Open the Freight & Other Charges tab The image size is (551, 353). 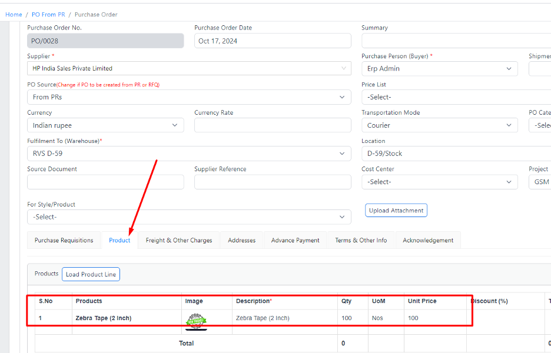click(x=179, y=240)
